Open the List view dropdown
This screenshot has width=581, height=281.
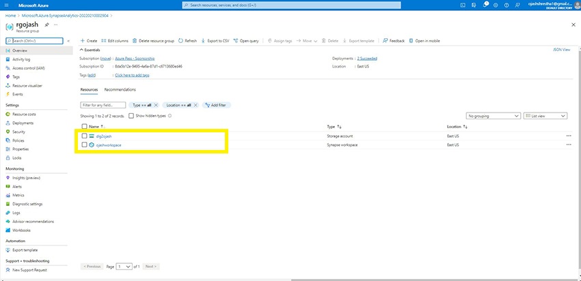coord(545,116)
